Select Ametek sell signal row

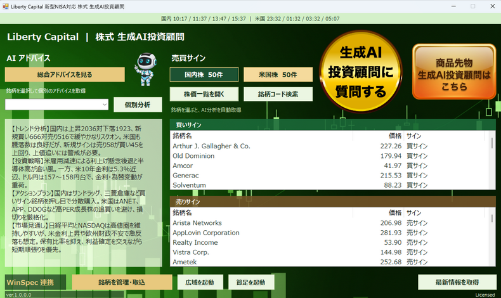[x=330, y=262]
